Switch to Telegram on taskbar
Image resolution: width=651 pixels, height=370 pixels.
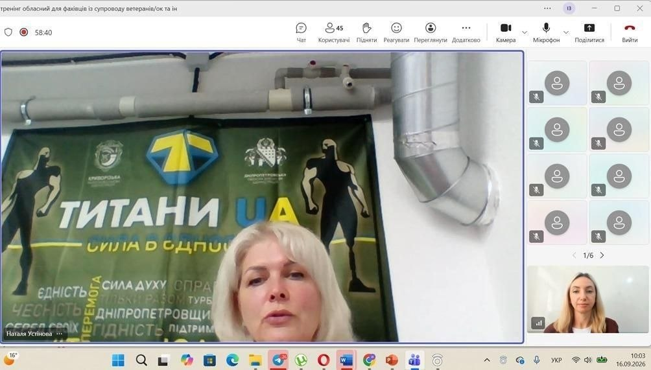click(278, 360)
